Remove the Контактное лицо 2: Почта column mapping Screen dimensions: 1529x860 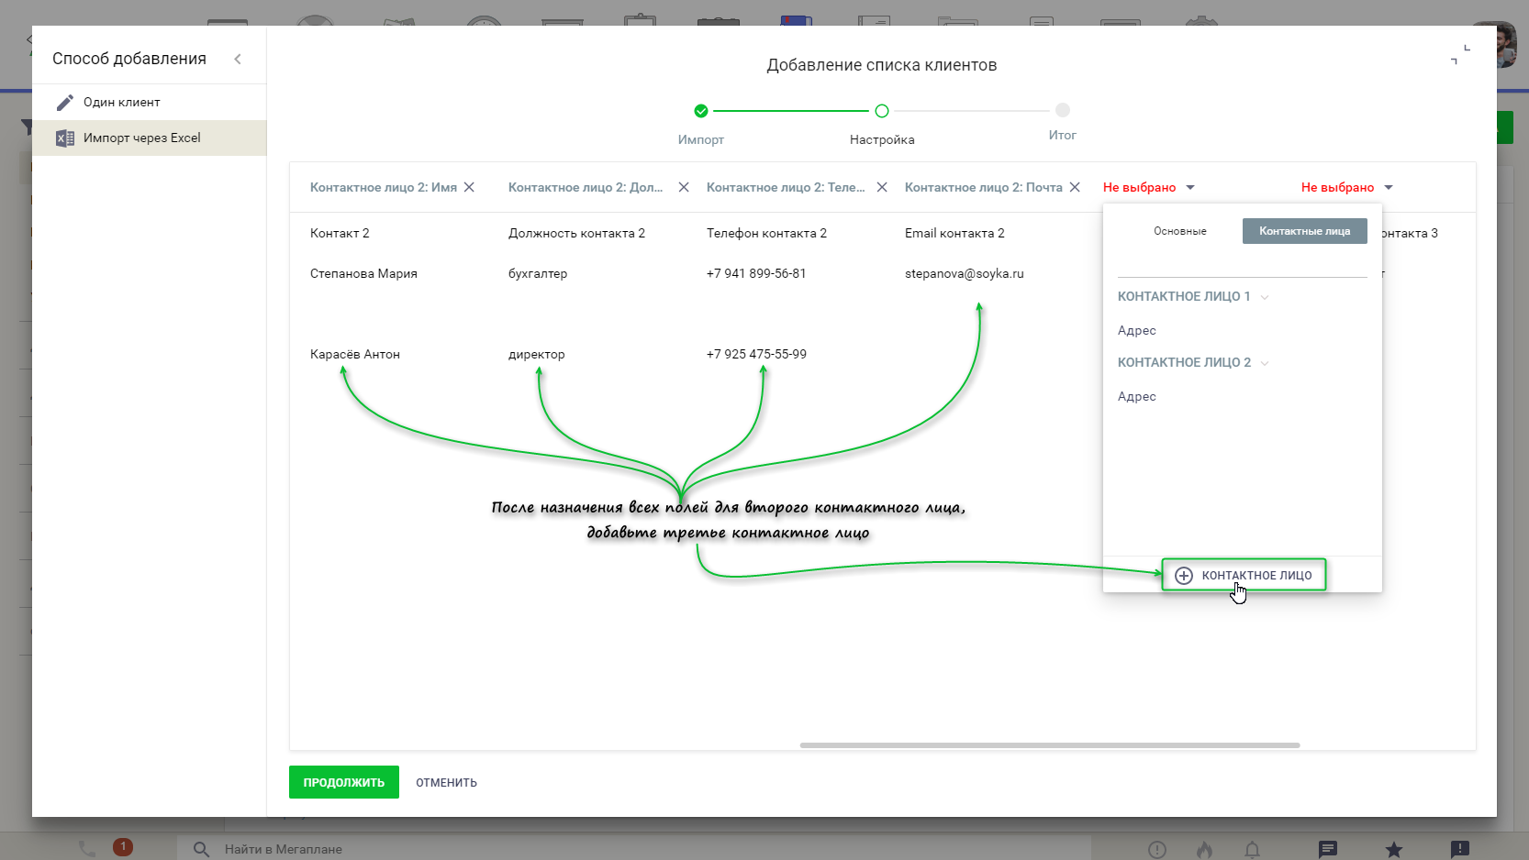(x=1075, y=187)
